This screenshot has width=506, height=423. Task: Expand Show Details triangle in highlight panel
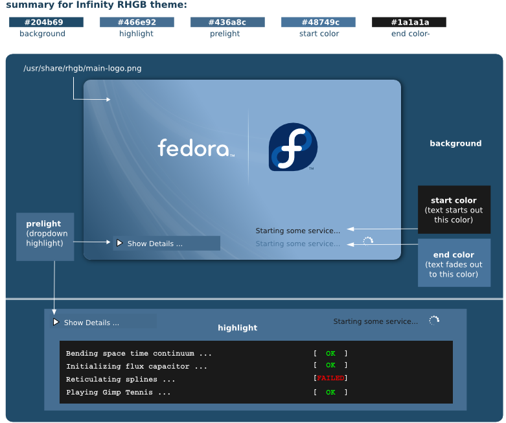coord(56,322)
